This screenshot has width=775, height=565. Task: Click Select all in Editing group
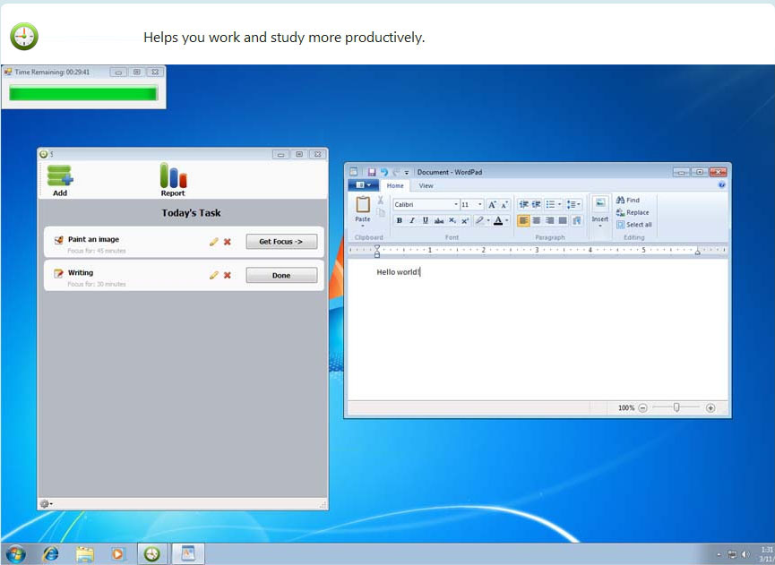tap(634, 225)
